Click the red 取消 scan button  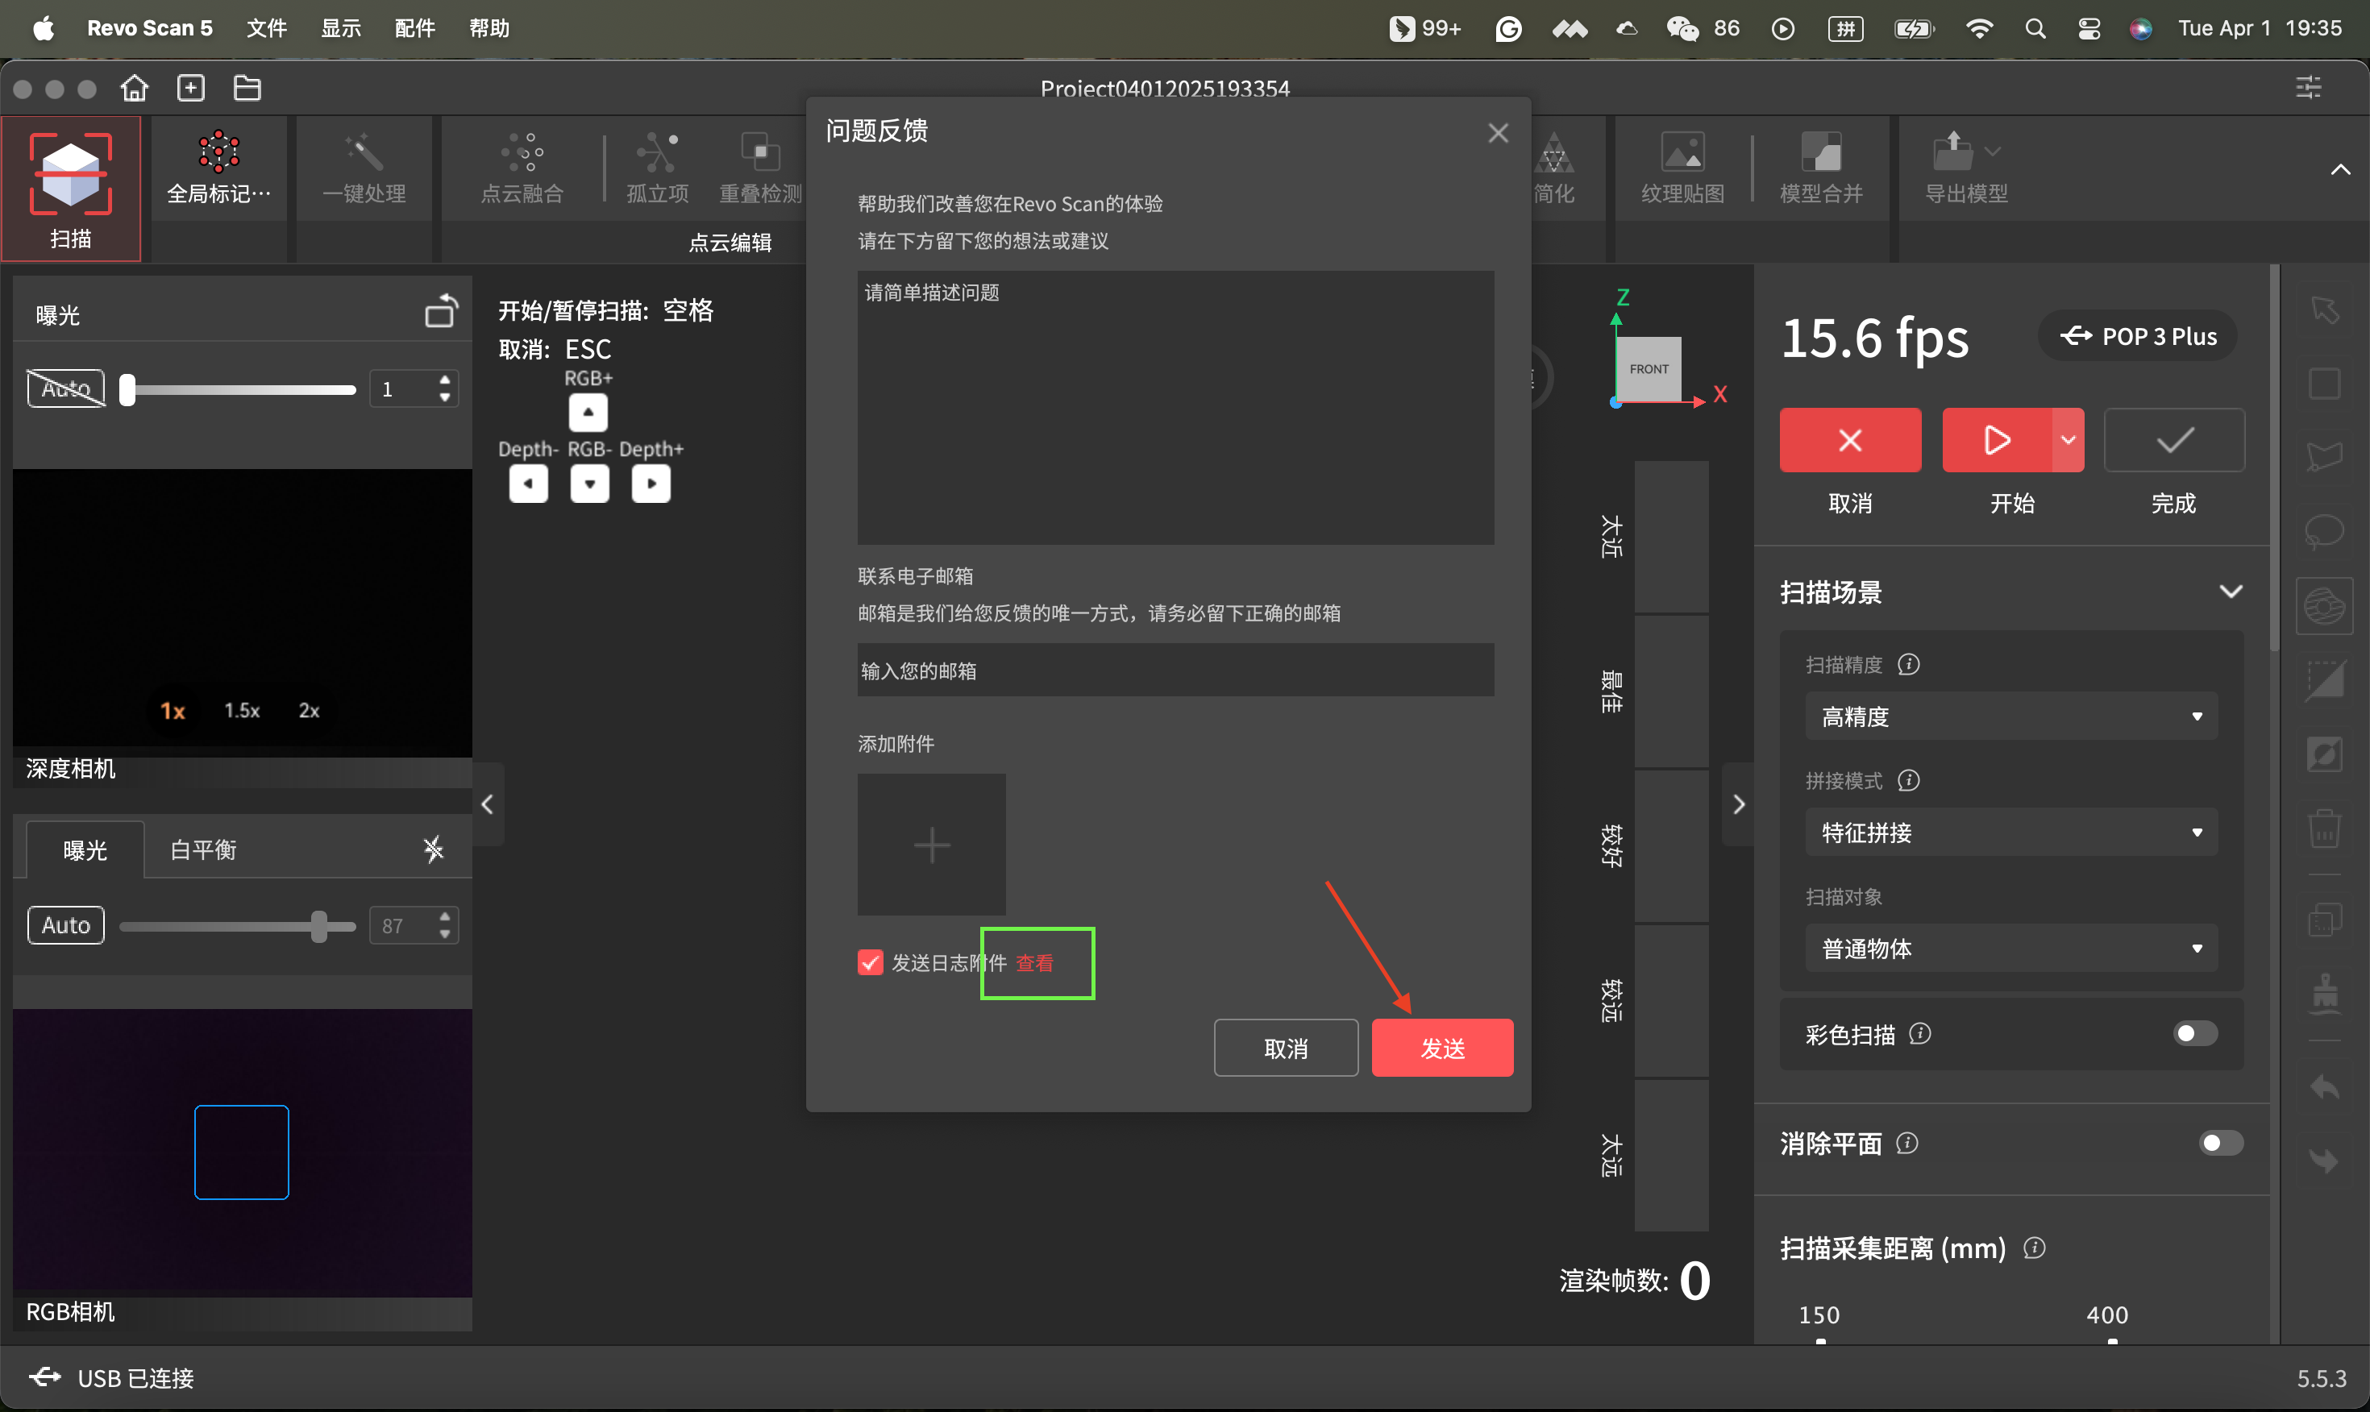tap(1849, 439)
